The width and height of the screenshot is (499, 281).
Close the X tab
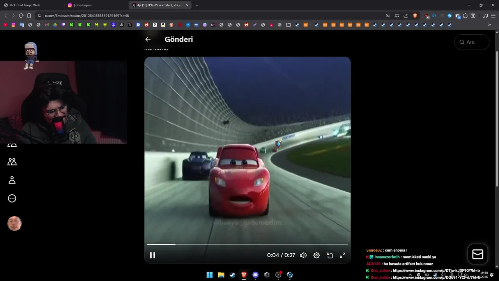(x=187, y=5)
